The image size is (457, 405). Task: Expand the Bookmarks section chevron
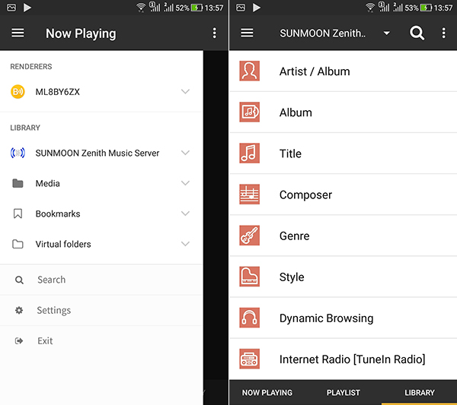pyautogui.click(x=185, y=214)
